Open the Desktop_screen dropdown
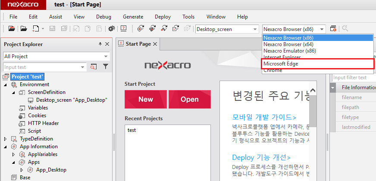 tap(255, 29)
